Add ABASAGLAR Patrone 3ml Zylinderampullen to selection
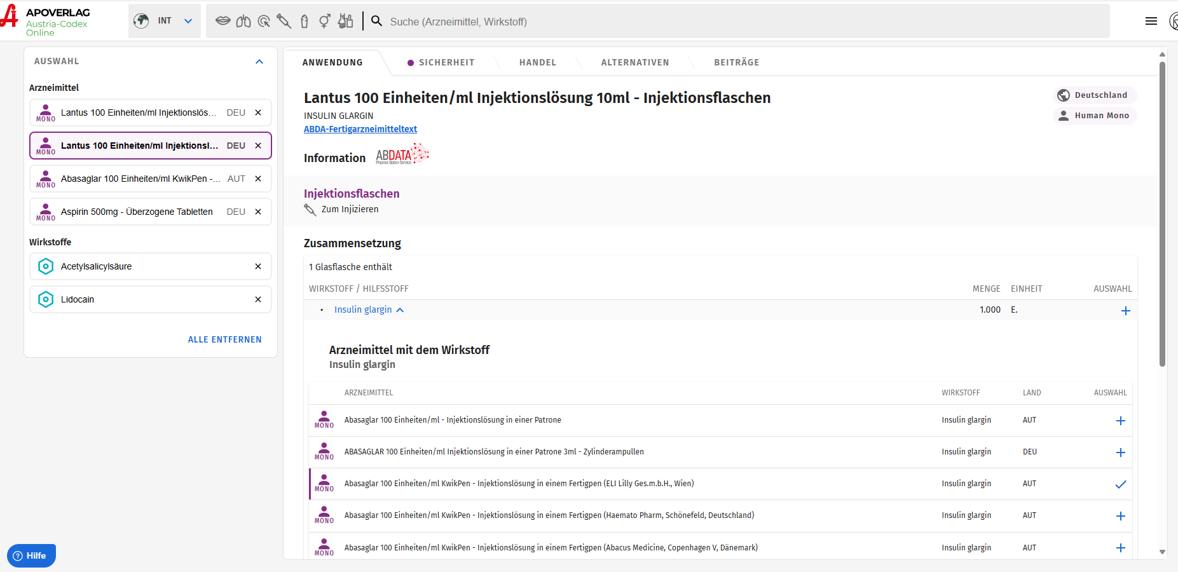1178x572 pixels. [x=1120, y=453]
